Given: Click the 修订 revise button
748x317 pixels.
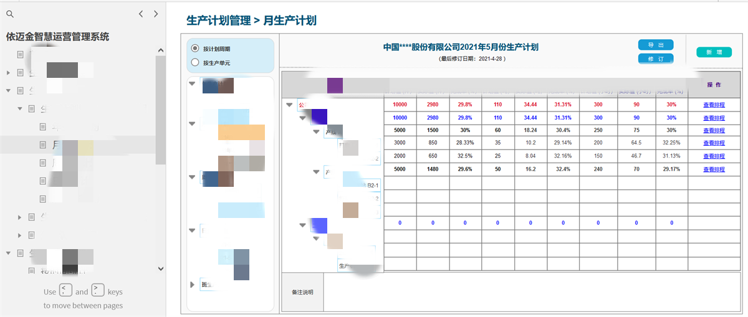Looking at the screenshot, I should (655, 59).
